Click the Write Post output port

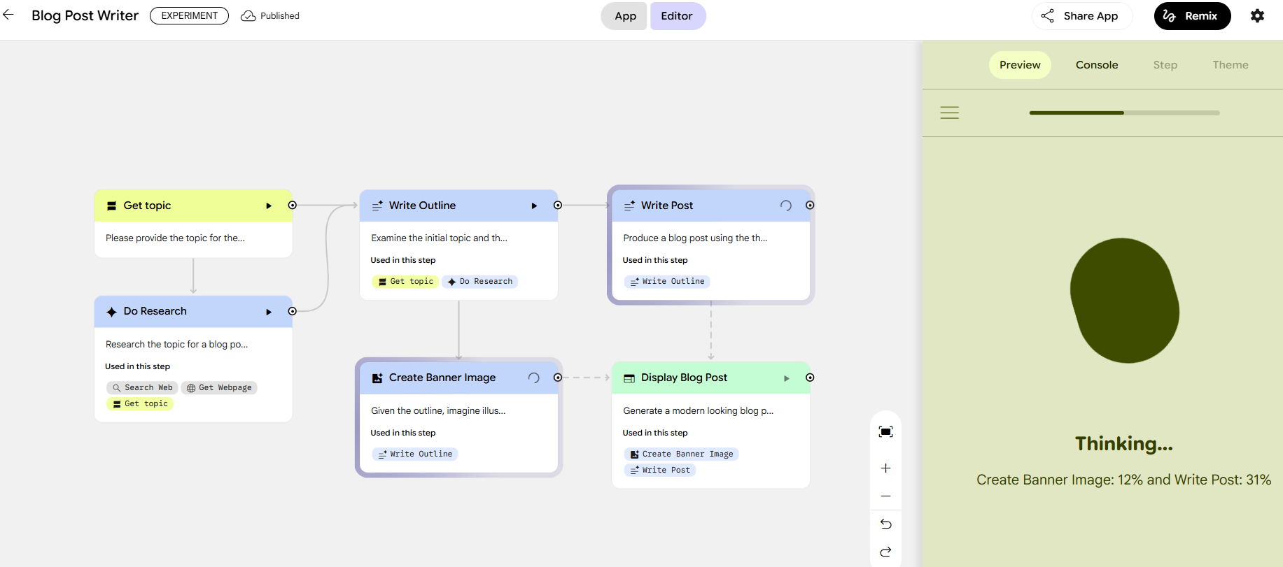(x=810, y=206)
